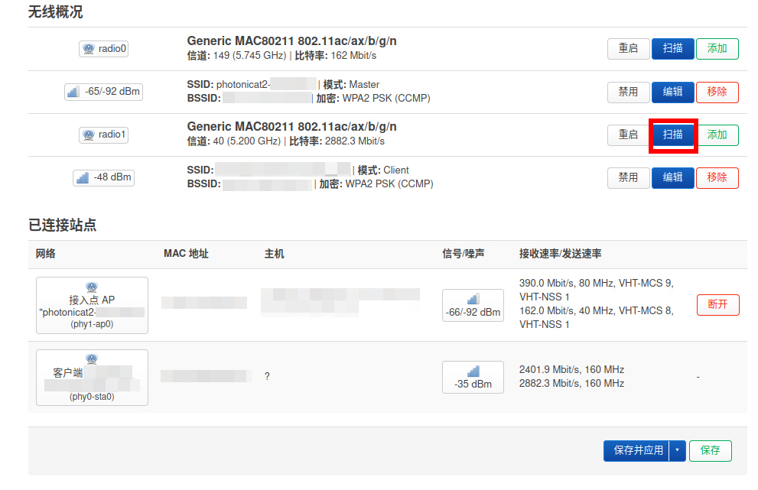Click the -65/-92 dBm signal strength badge
Image resolution: width=758 pixels, height=490 pixels.
click(103, 92)
